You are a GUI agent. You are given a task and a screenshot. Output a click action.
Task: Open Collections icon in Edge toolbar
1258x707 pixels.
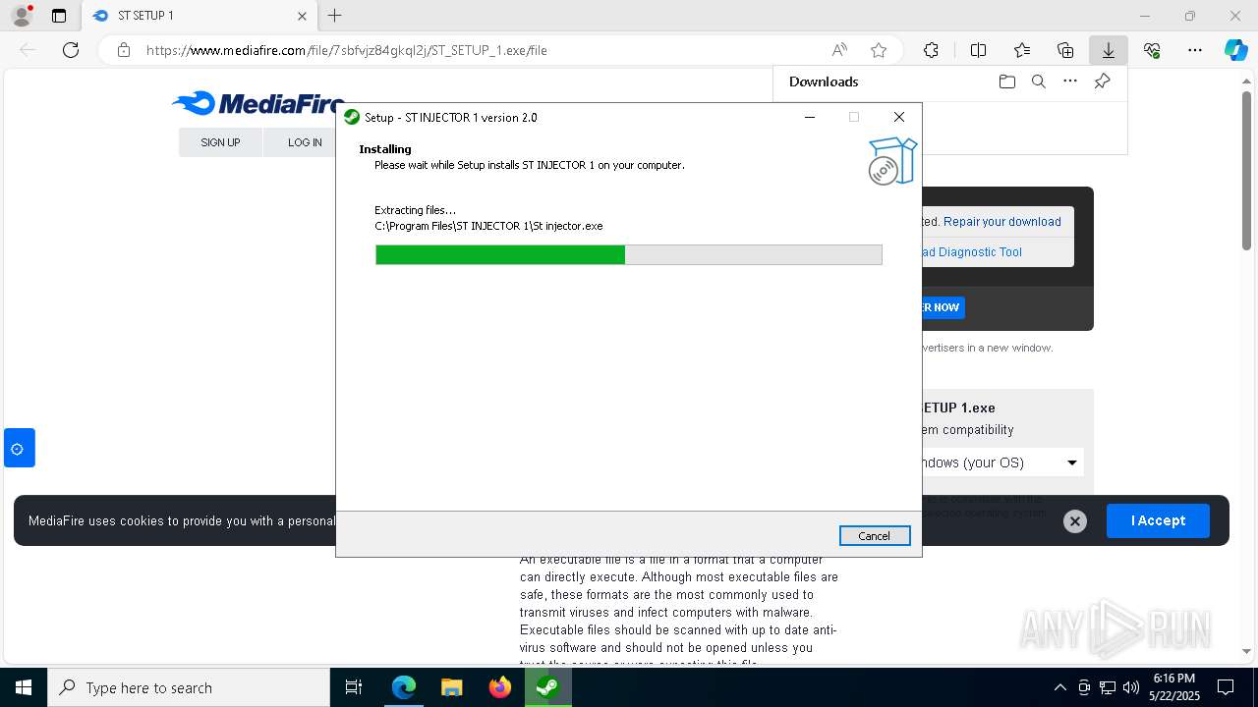click(x=1065, y=50)
